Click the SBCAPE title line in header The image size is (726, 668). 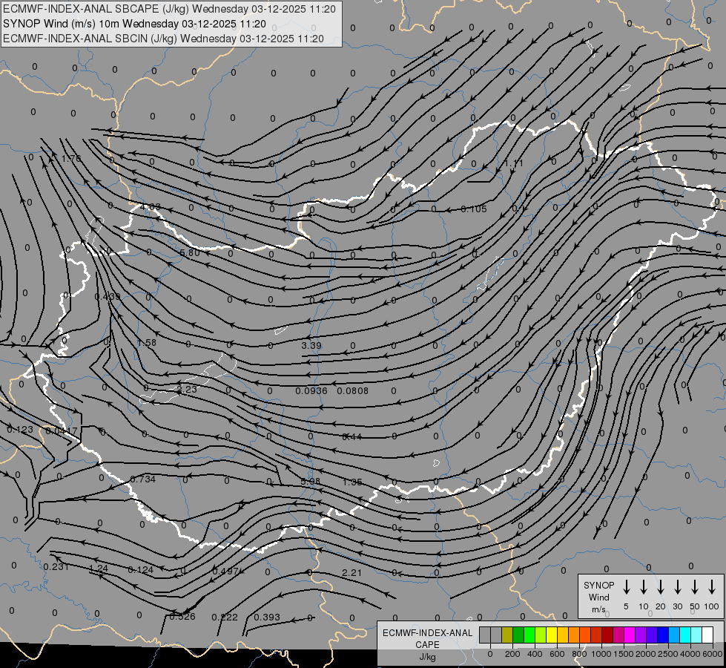point(170,9)
